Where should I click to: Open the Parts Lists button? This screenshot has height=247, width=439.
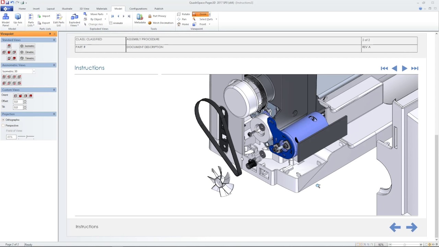point(31,20)
